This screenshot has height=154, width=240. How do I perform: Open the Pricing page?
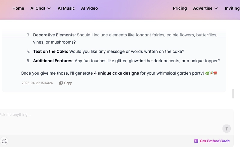(x=180, y=8)
